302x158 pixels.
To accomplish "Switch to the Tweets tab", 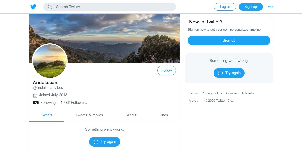I will click(x=47, y=115).
